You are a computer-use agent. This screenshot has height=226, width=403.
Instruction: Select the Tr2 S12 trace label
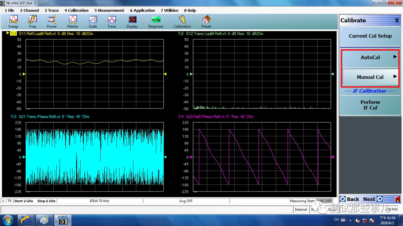click(x=221, y=34)
